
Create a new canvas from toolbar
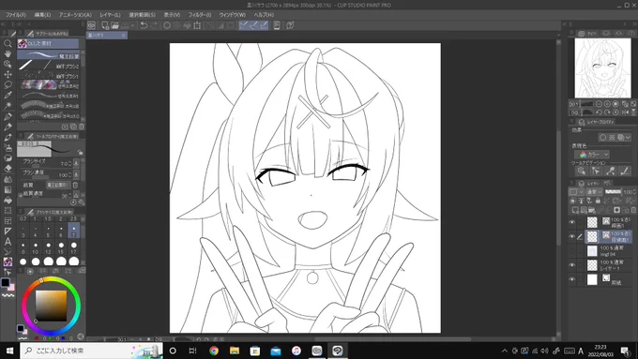point(105,25)
